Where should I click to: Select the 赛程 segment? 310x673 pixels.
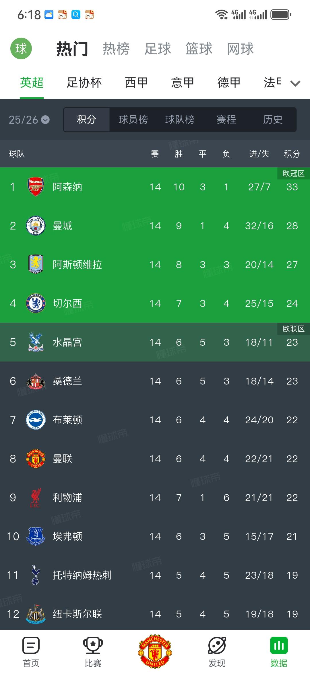(x=226, y=120)
